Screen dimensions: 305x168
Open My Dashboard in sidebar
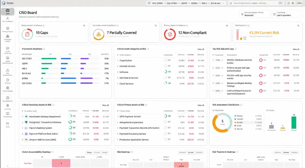[x=8, y=20]
